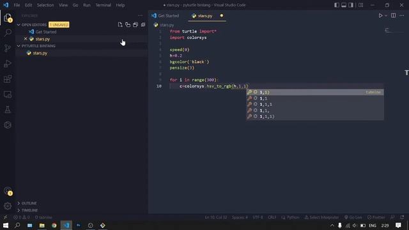
Task: Click the New Untitled File icon in Open Editors
Action: tap(120, 24)
